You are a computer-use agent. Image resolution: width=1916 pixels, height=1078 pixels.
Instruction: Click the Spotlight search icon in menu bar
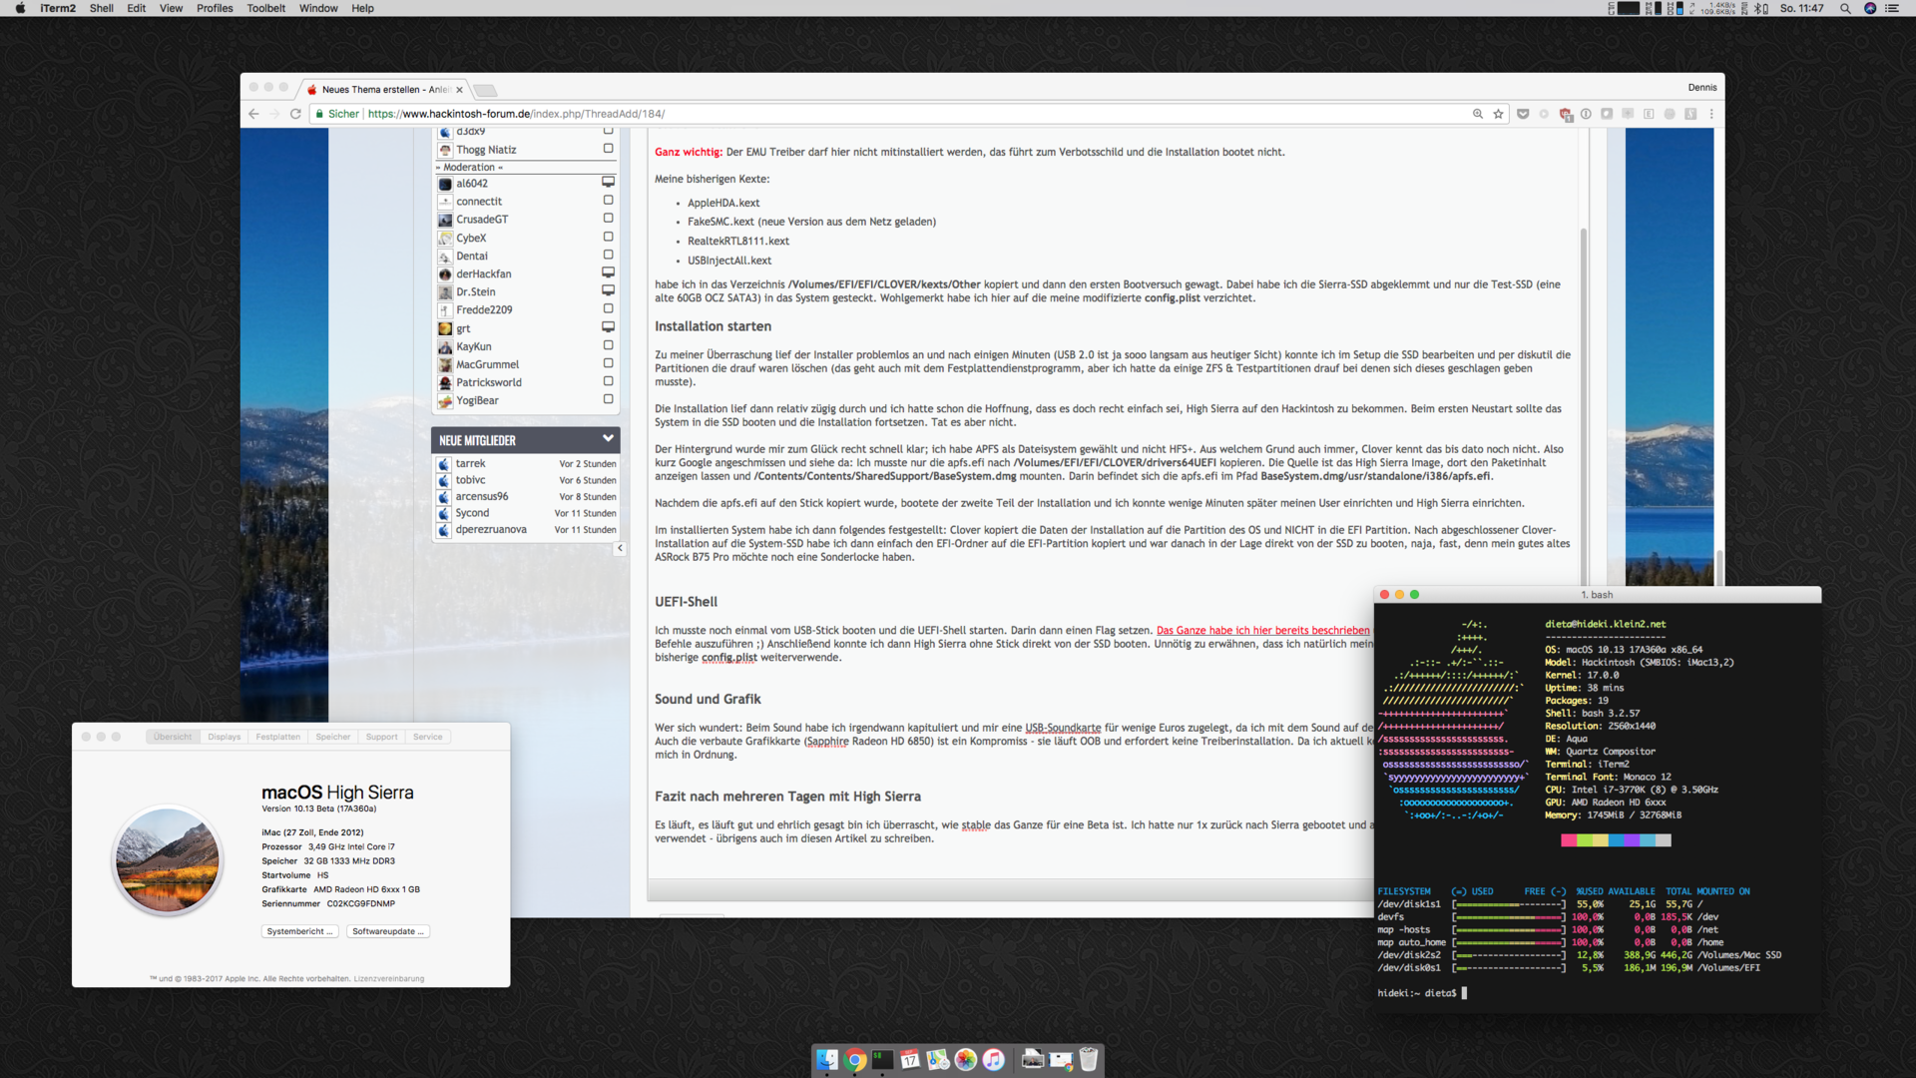point(1845,8)
